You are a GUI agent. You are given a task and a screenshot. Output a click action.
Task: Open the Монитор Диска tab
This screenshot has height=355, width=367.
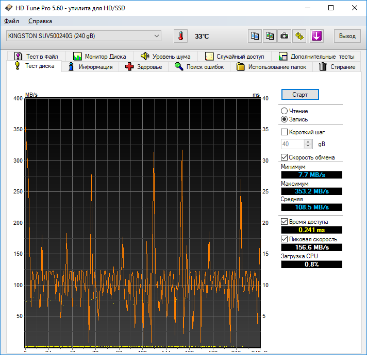[x=99, y=56]
